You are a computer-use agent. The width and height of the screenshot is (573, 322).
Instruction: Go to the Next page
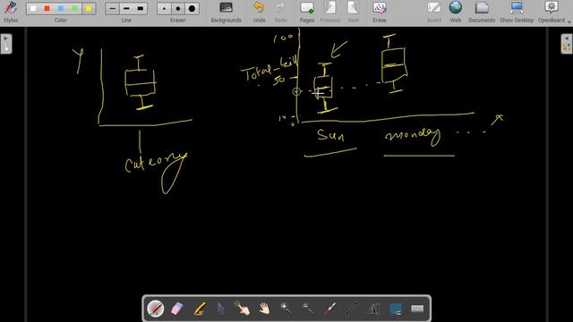point(353,12)
